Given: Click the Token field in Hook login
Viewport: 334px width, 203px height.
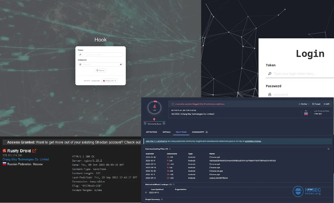Looking at the screenshot, I should [101, 54].
